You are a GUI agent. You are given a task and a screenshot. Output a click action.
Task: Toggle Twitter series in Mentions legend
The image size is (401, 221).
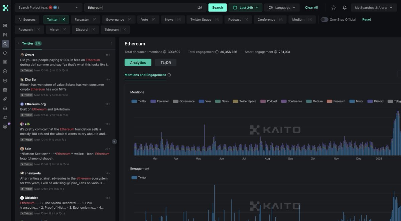click(x=139, y=101)
